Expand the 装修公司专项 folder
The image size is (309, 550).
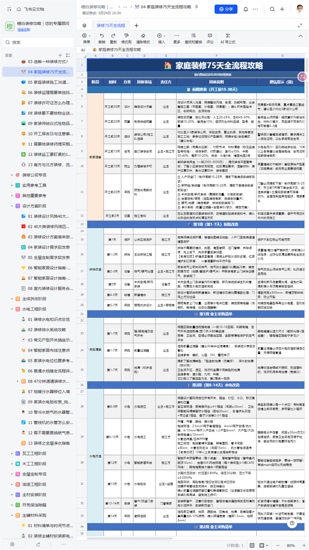pos(12,175)
